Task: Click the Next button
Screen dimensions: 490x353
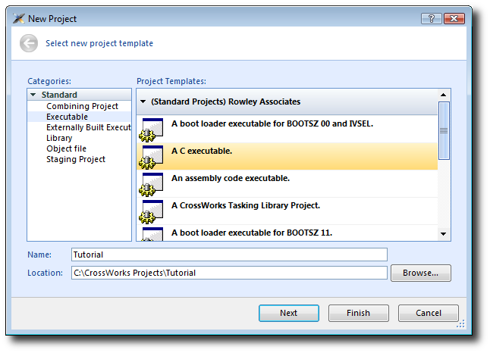Action: click(x=289, y=313)
